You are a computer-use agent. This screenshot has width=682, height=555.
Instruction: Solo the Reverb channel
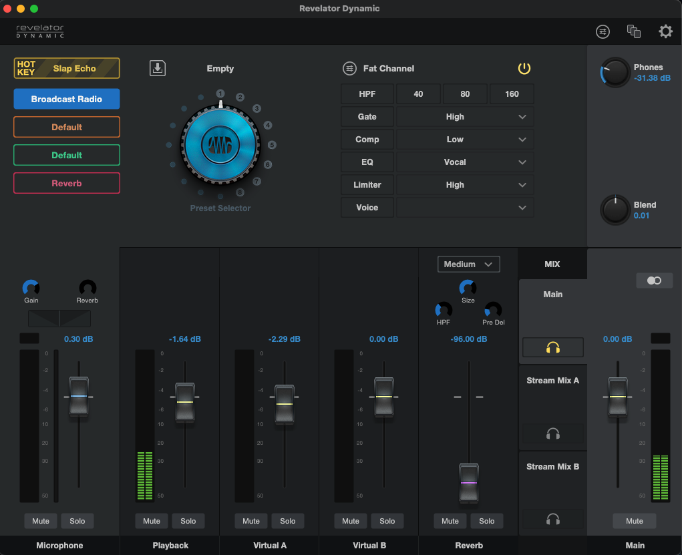pyautogui.click(x=487, y=521)
